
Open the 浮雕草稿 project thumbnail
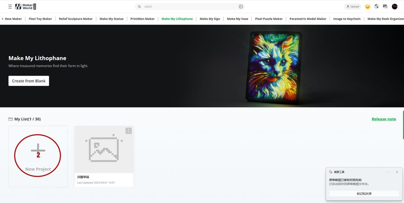(104, 149)
